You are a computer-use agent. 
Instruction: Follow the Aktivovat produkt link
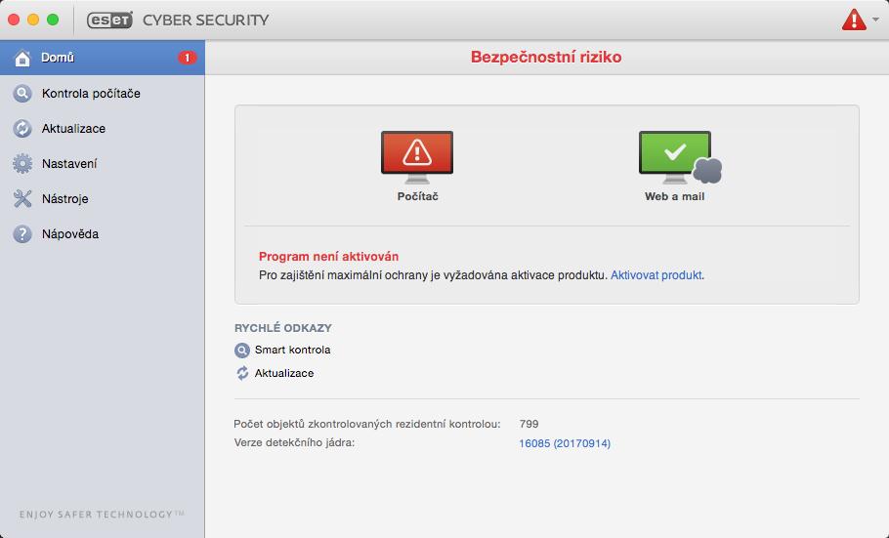point(656,275)
